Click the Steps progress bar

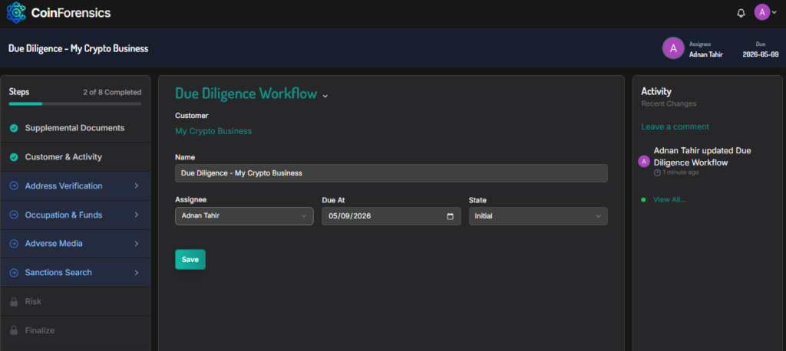(74, 103)
